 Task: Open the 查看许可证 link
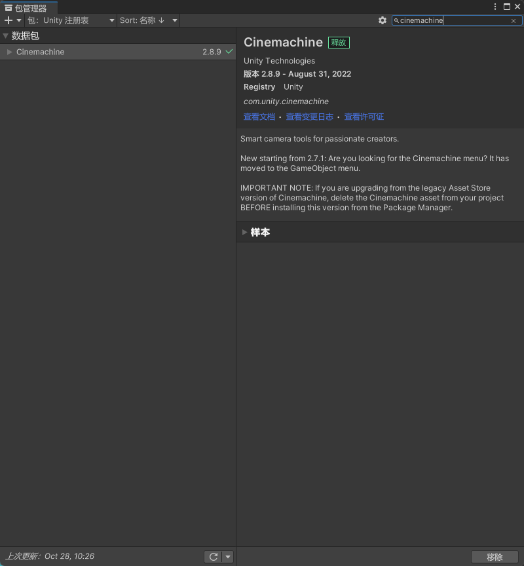click(364, 117)
